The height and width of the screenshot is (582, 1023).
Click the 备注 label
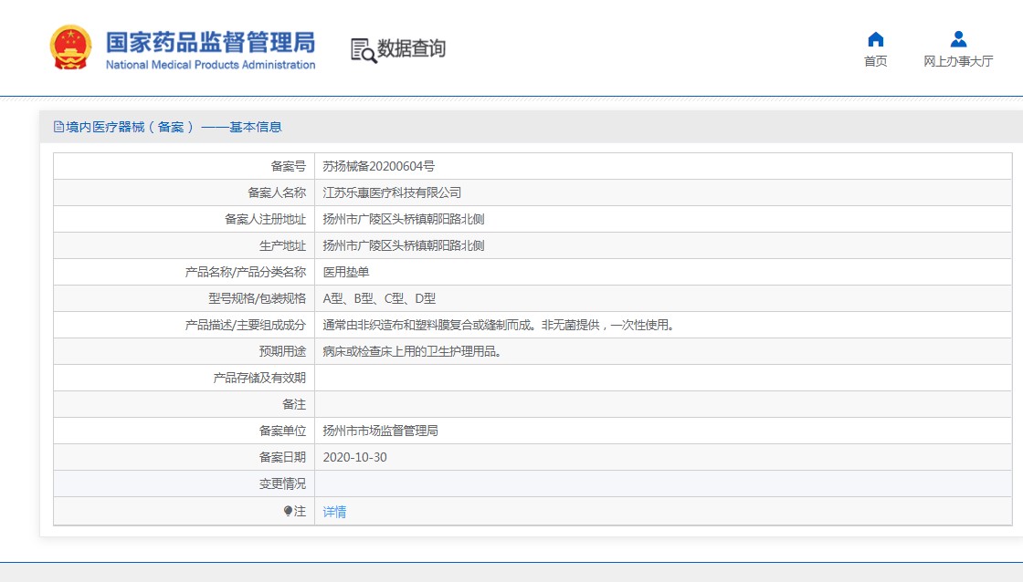[x=294, y=405]
